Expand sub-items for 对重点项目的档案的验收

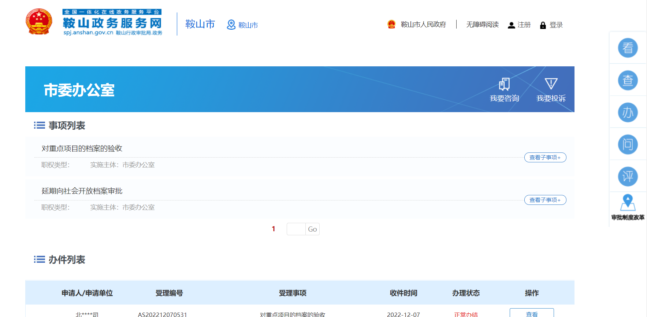[x=545, y=158]
